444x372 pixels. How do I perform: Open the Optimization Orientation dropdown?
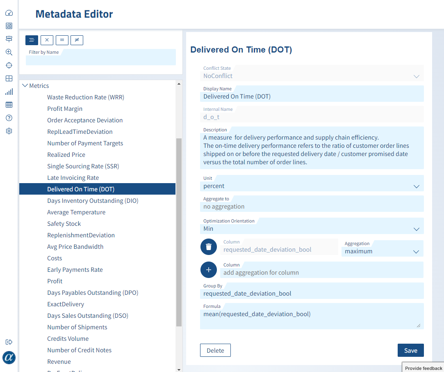click(312, 226)
